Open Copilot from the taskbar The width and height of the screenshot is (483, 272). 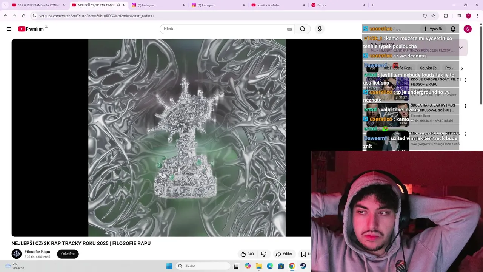pos(248,266)
